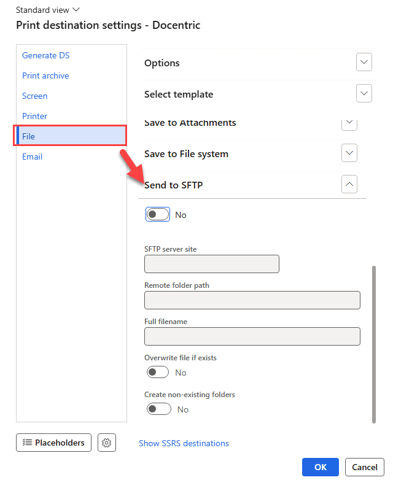The image size is (393, 480).
Task: Go to the Email destination tab
Action: (33, 157)
